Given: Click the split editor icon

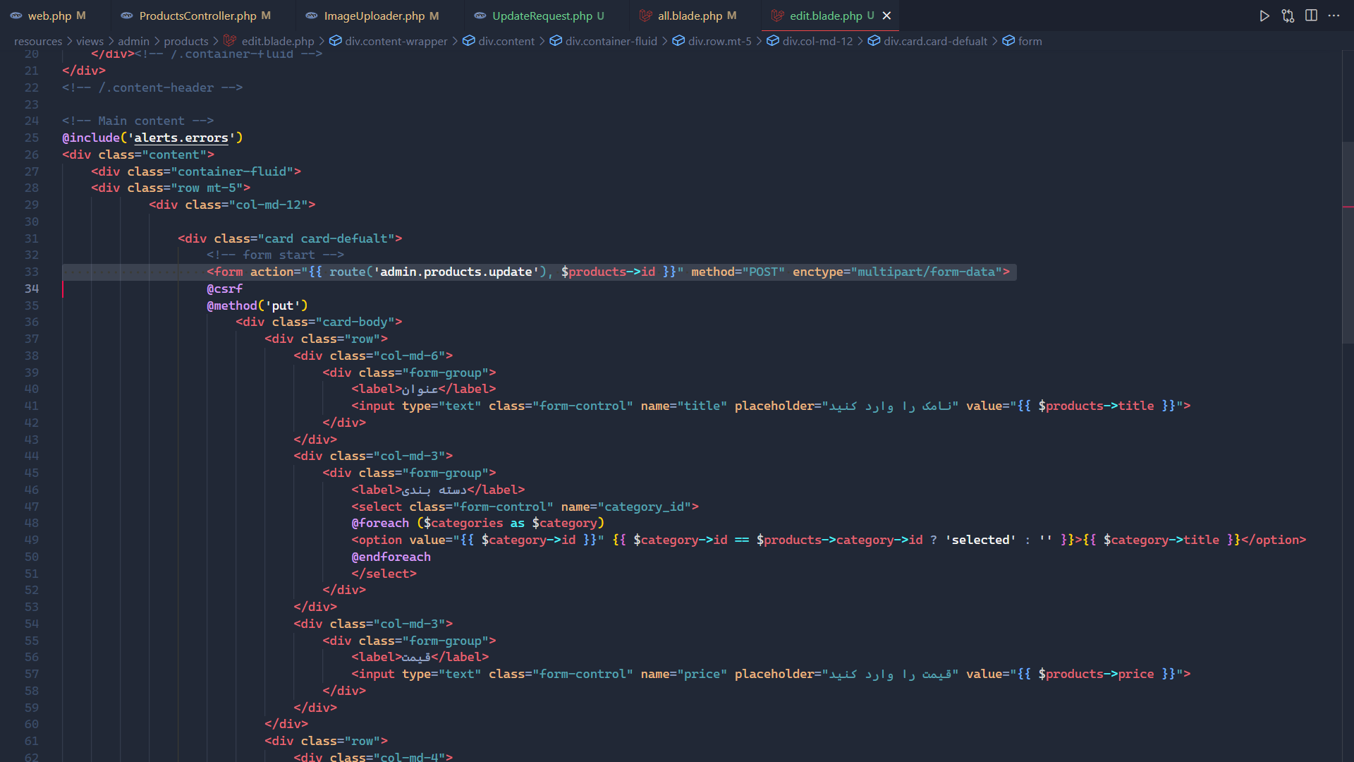Looking at the screenshot, I should click(x=1311, y=16).
